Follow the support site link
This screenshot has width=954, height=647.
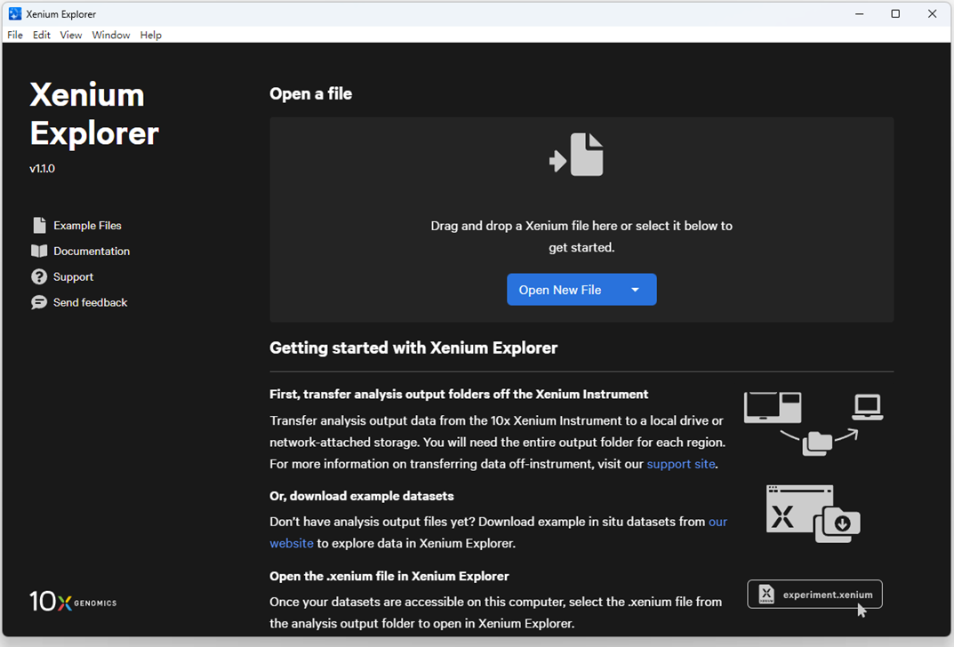(x=680, y=464)
